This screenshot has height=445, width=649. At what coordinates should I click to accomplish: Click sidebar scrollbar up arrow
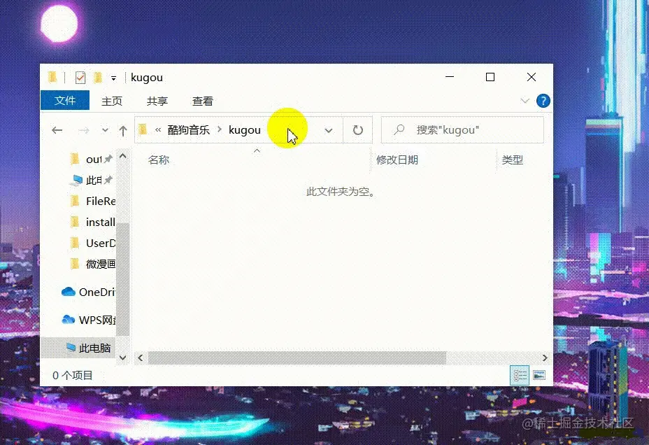tap(123, 156)
